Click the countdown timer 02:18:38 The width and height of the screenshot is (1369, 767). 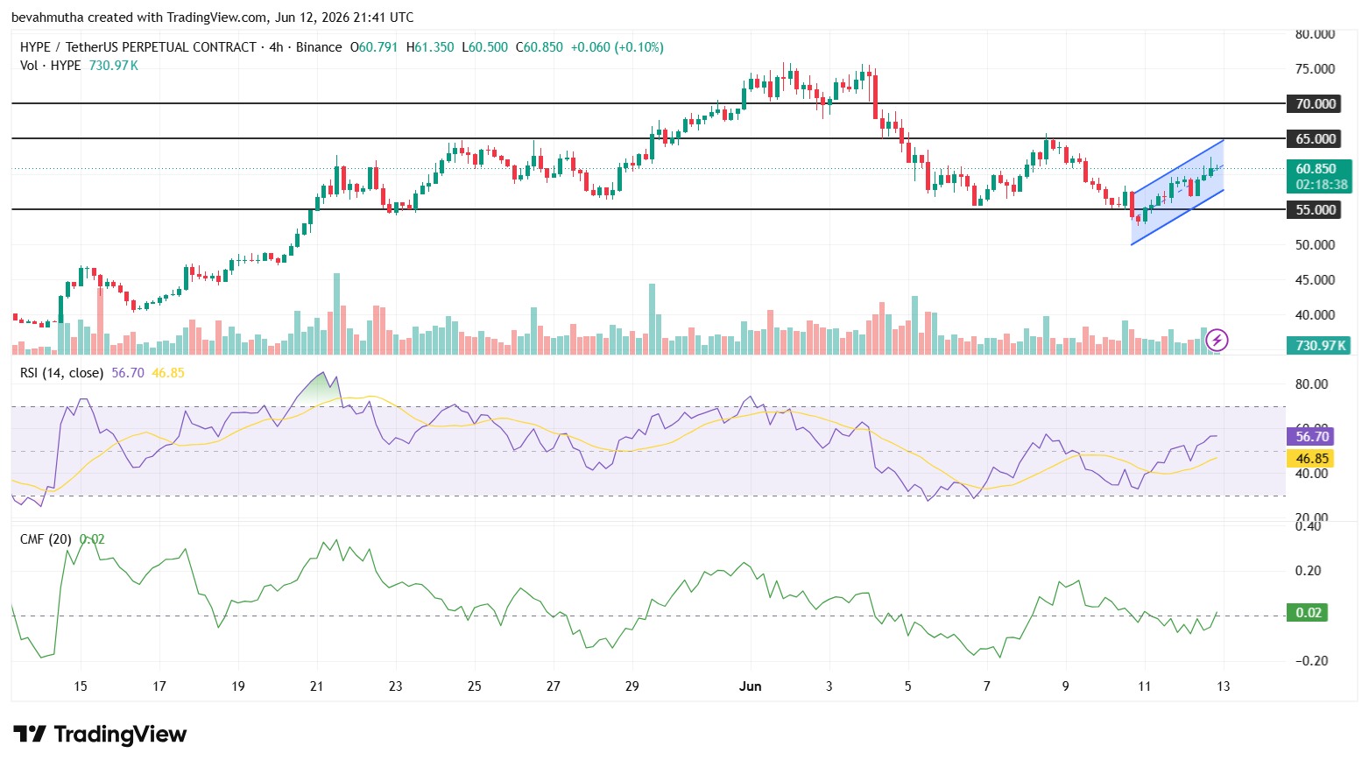1322,185
